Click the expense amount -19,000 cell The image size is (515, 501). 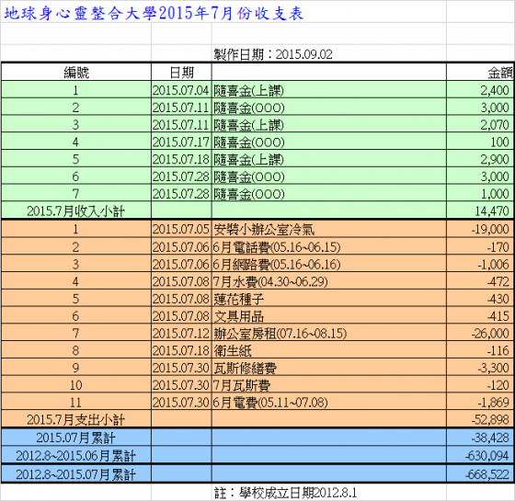480,229
